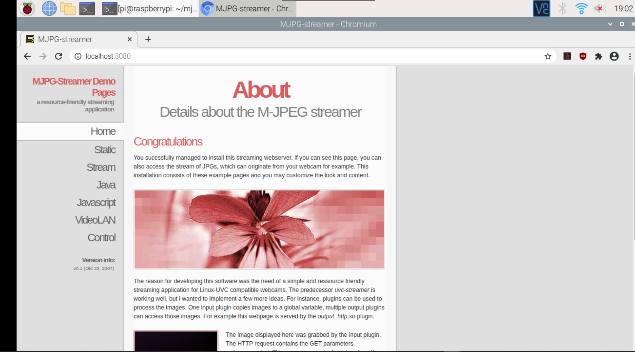Open the browser profile avatar

point(615,56)
